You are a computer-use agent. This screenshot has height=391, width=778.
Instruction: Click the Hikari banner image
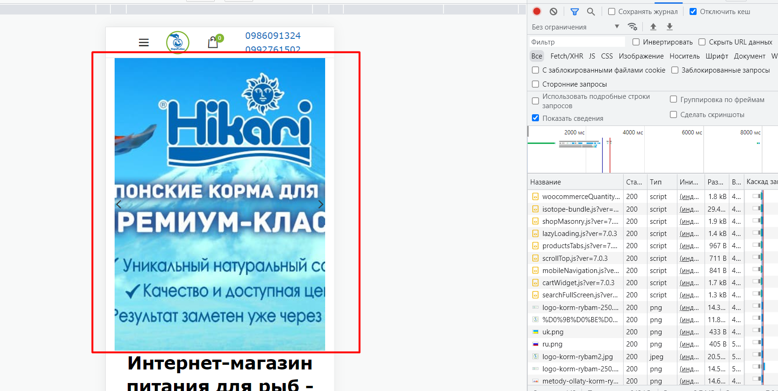(x=220, y=204)
